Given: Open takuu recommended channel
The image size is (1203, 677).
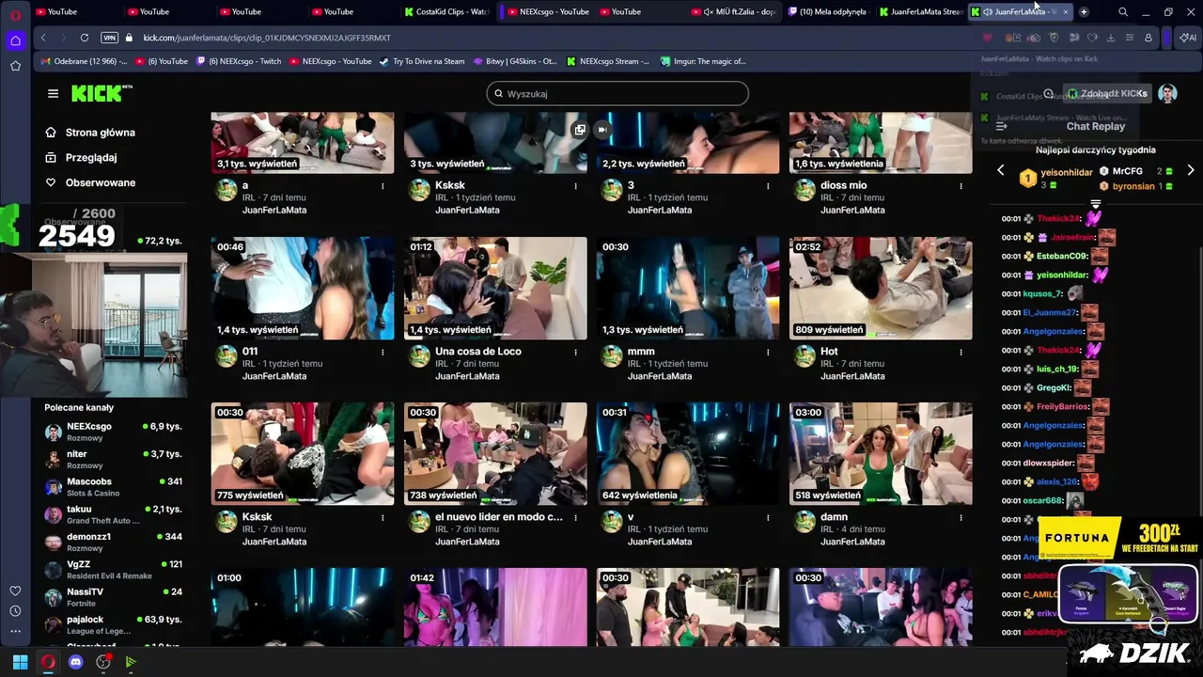Looking at the screenshot, I should pyautogui.click(x=113, y=514).
